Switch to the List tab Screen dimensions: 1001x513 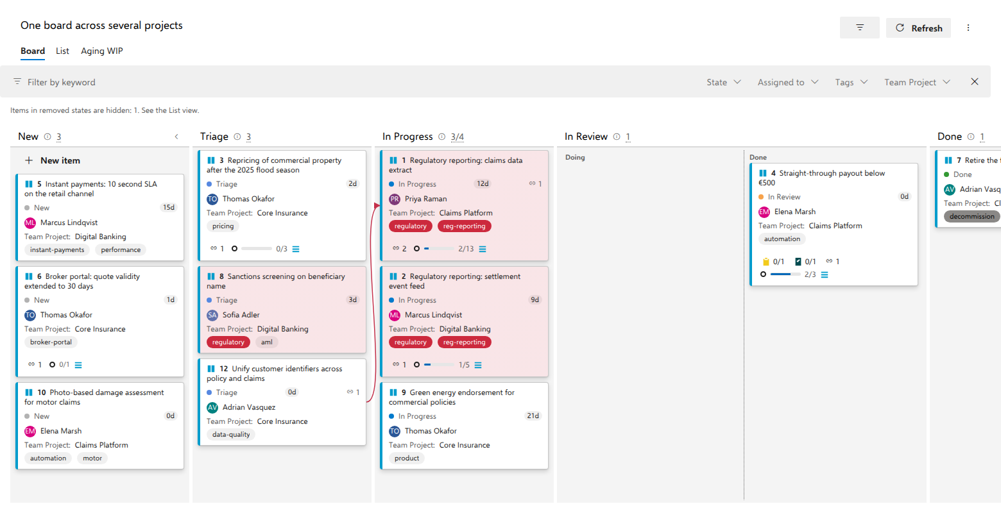tap(62, 51)
